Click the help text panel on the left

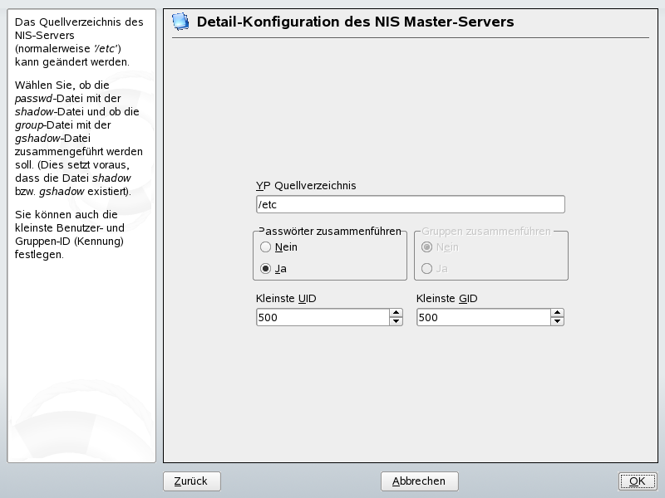point(77,124)
